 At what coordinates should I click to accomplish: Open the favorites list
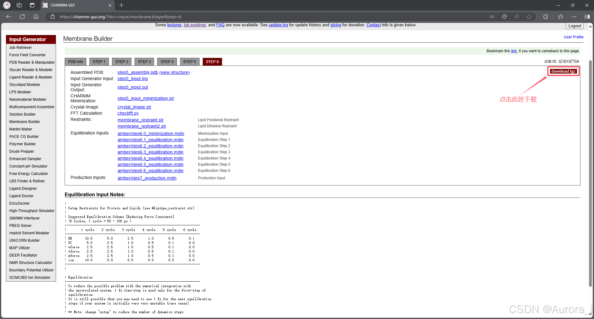pyautogui.click(x=561, y=17)
